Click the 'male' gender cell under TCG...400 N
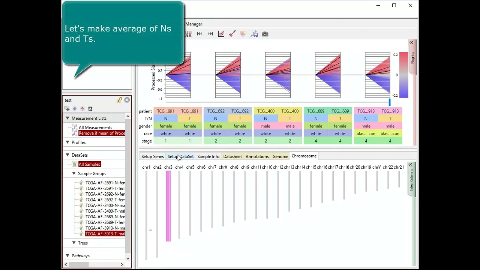 [x=266, y=126]
